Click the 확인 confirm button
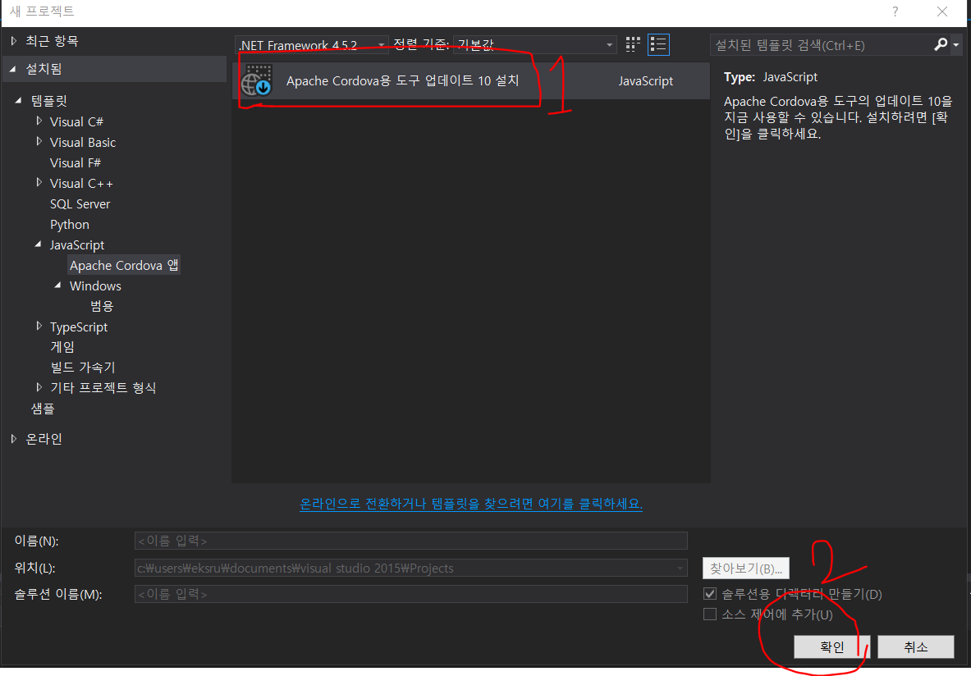This screenshot has width=971, height=676. click(831, 646)
